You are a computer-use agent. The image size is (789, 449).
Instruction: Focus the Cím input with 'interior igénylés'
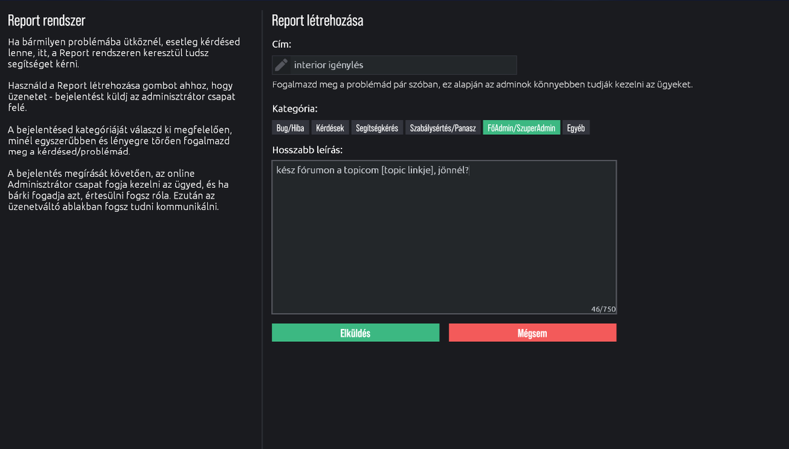click(x=394, y=65)
